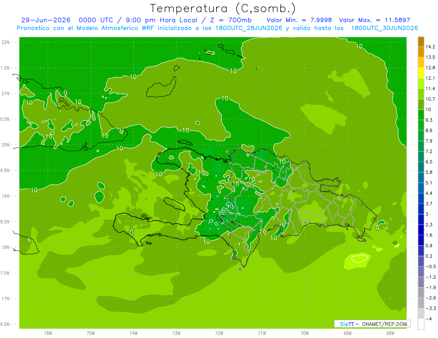The width and height of the screenshot is (438, 338).
Task: Click the title "Temperatura (C,somb.)"
Action: pyautogui.click(x=223, y=8)
